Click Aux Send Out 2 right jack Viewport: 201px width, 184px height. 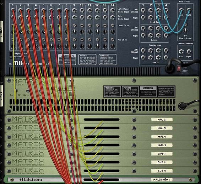tap(151, 17)
